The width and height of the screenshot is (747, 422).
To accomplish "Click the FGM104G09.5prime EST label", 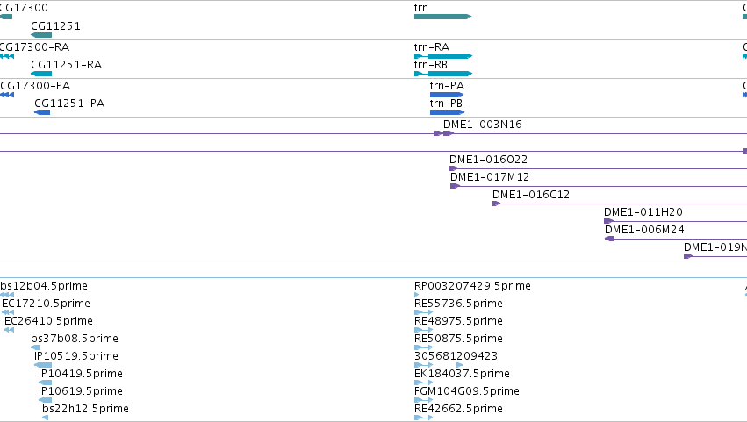I will point(467,391).
